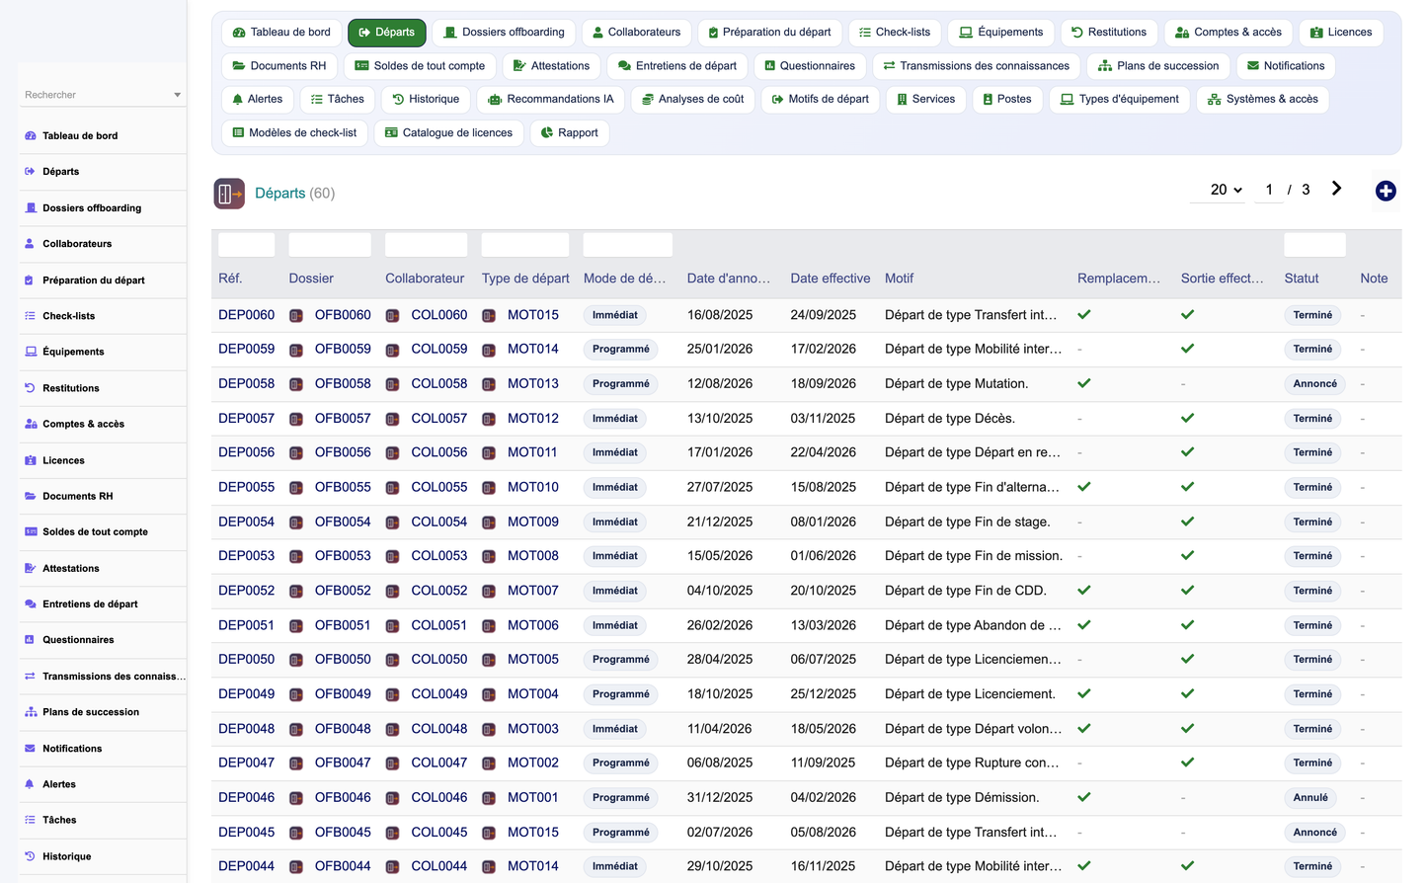Click the Alertes bell icon in the sidebar
1427x883 pixels.
click(30, 784)
